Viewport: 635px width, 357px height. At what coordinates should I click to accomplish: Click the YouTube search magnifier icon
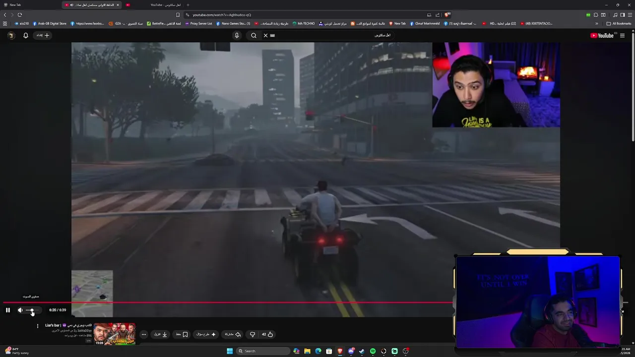[x=254, y=35]
